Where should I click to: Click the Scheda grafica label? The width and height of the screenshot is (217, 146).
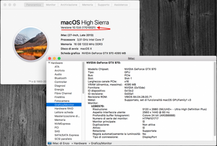tap(70, 53)
